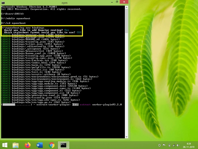198x149 pixels.
Task: Click the cmd icon in the title bar
Action: (3, 3)
